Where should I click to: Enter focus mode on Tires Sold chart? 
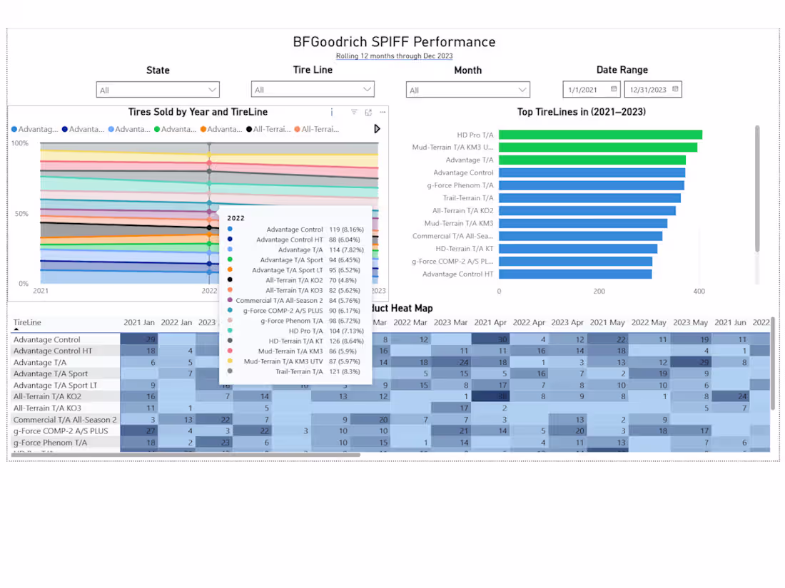[x=367, y=112]
